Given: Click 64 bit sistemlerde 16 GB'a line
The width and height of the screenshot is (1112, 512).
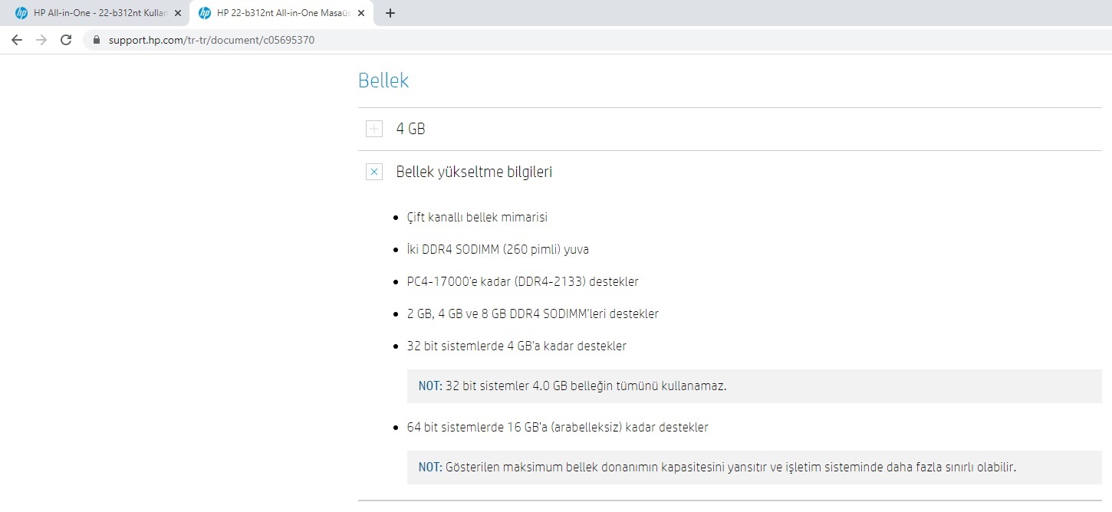Looking at the screenshot, I should pos(558,427).
